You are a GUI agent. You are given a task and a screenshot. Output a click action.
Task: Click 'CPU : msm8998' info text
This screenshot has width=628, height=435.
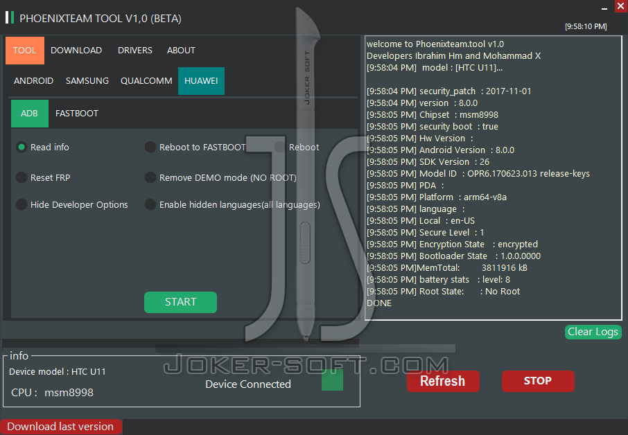pos(52,393)
